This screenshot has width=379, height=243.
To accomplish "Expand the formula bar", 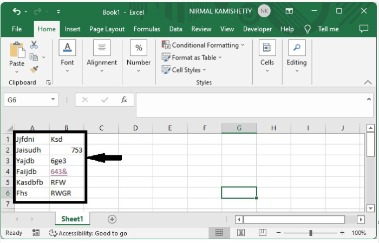I will point(369,99).
